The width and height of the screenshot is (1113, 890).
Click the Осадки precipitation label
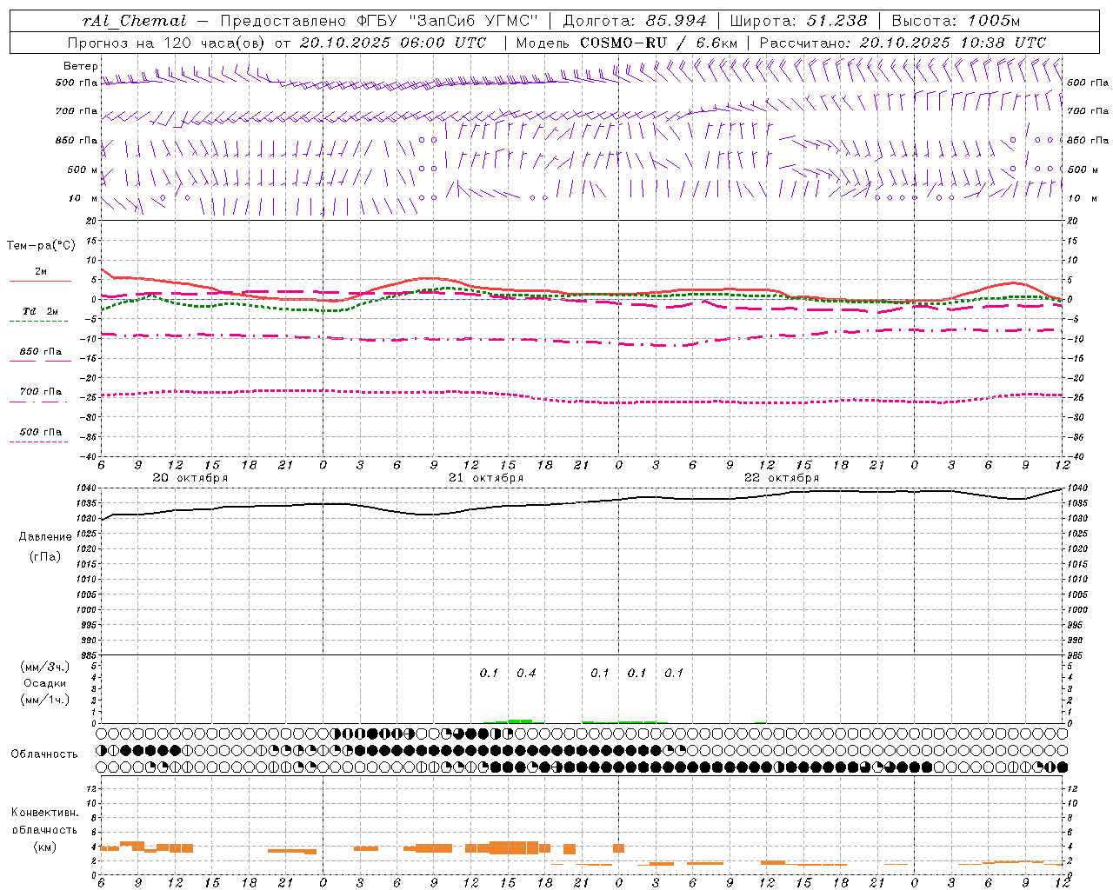click(45, 683)
